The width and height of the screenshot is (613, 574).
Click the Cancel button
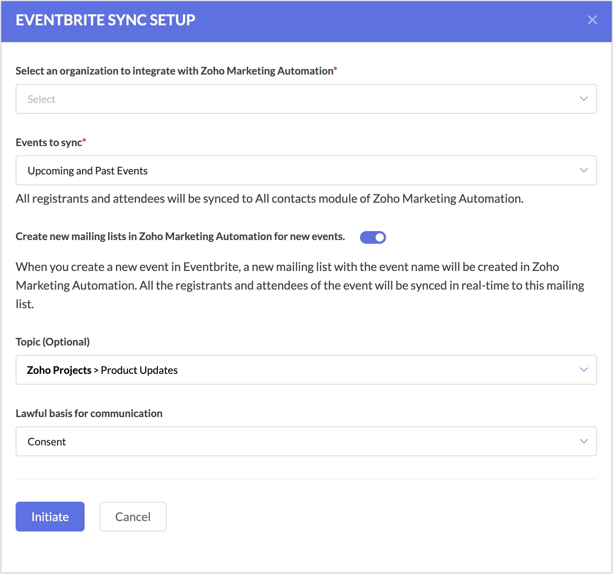click(133, 517)
